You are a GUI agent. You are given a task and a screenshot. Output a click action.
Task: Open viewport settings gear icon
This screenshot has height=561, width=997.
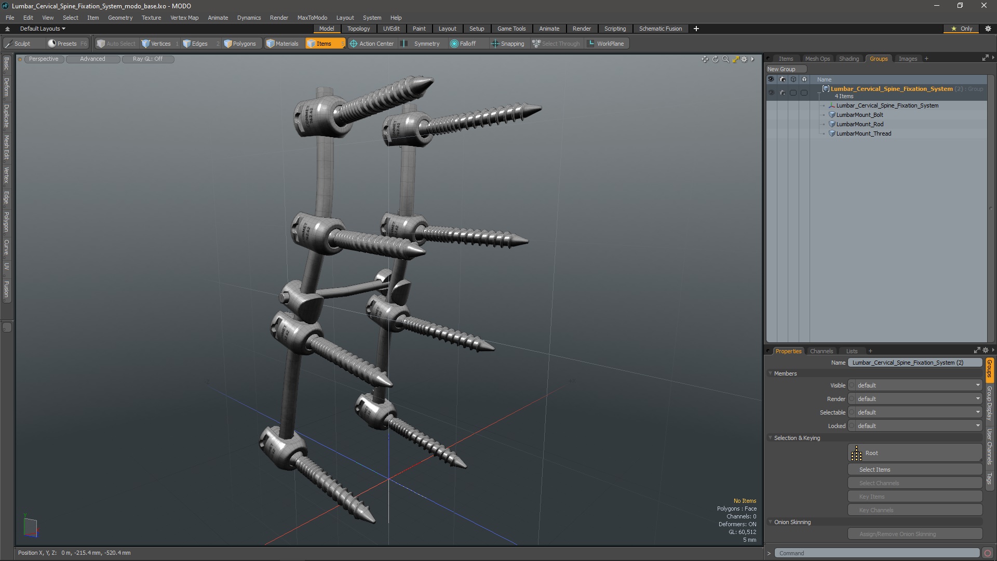[x=744, y=59]
